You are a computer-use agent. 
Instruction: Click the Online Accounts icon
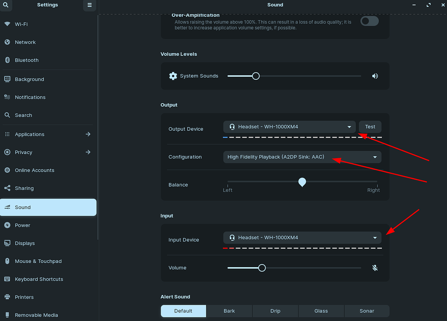point(7,170)
